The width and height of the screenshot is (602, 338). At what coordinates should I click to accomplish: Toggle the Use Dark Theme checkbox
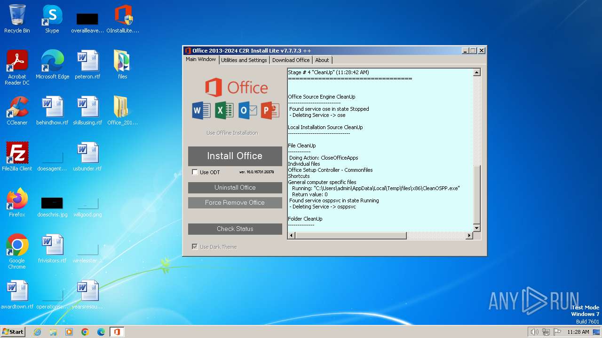point(195,247)
